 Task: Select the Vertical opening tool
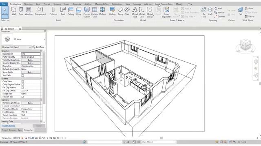(x=219, y=13)
